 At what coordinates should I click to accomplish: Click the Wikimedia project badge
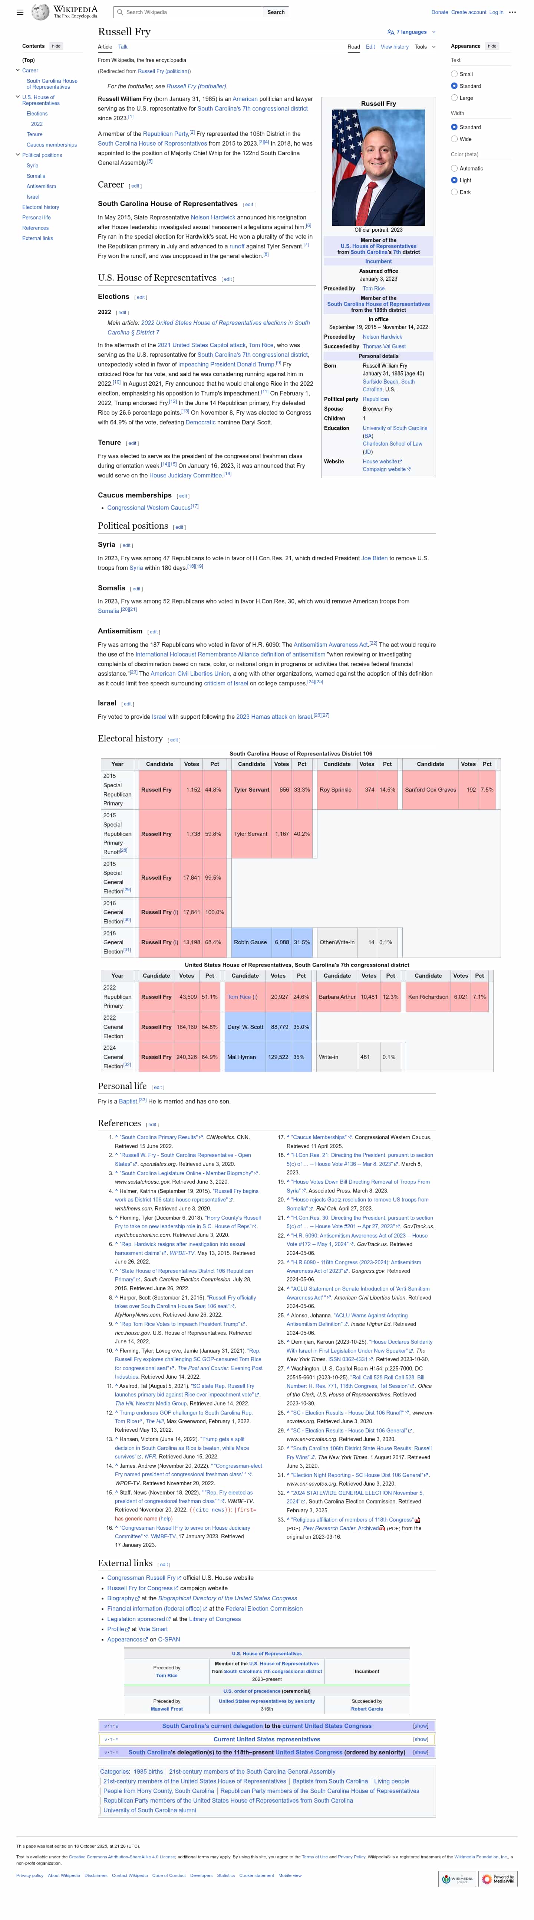click(x=456, y=1879)
